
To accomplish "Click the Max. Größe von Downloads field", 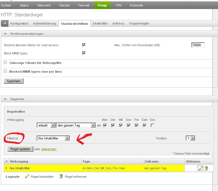I will (x=198, y=45).
